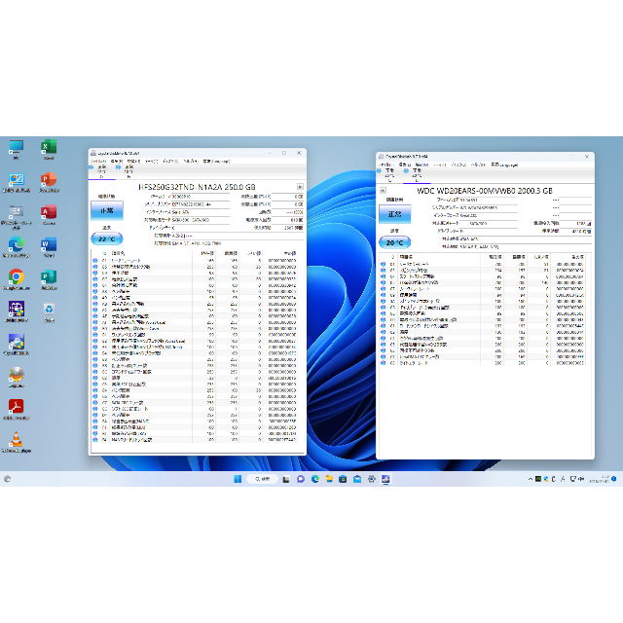Open the Recycle Bin on desktop
Image resolution: width=623 pixels, height=623 pixels.
[49, 312]
